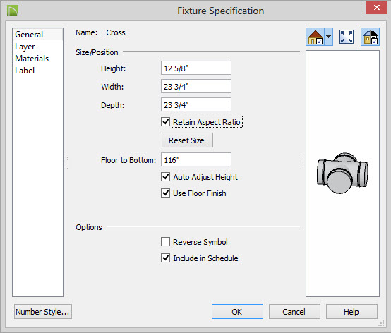Confirm with the OK button
This screenshot has width=391, height=333.
(237, 312)
